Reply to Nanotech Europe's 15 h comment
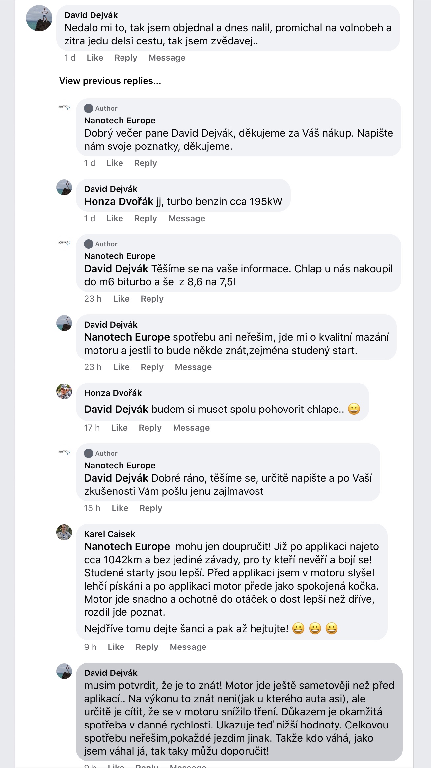 (x=151, y=508)
